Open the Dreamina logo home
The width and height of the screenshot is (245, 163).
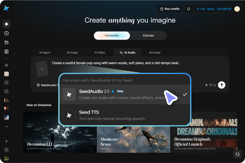coord(6,8)
